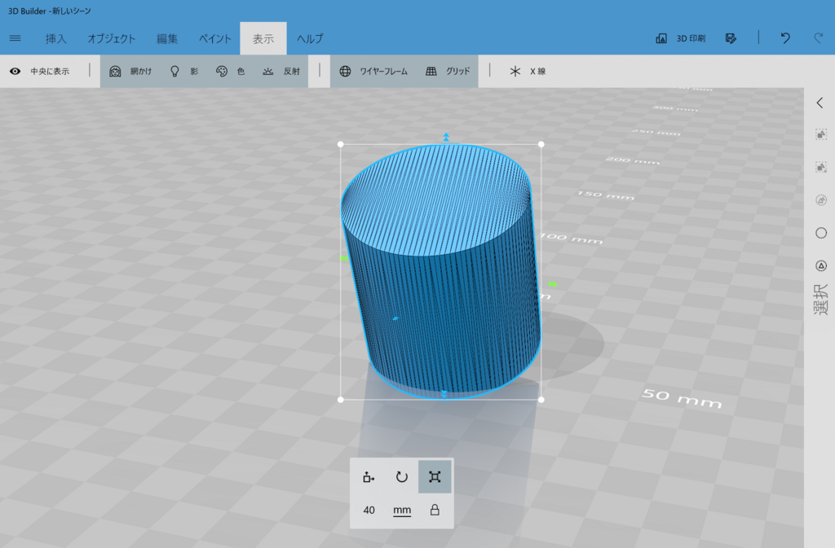The image size is (835, 548).
Task: Click the circle icon in right sidebar
Action: tap(821, 233)
